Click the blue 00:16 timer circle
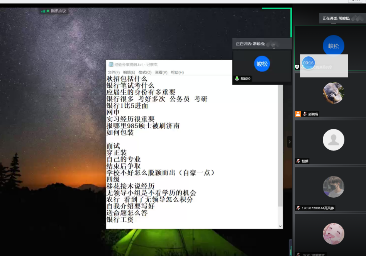The height and width of the screenshot is (256, 366). pyautogui.click(x=308, y=63)
